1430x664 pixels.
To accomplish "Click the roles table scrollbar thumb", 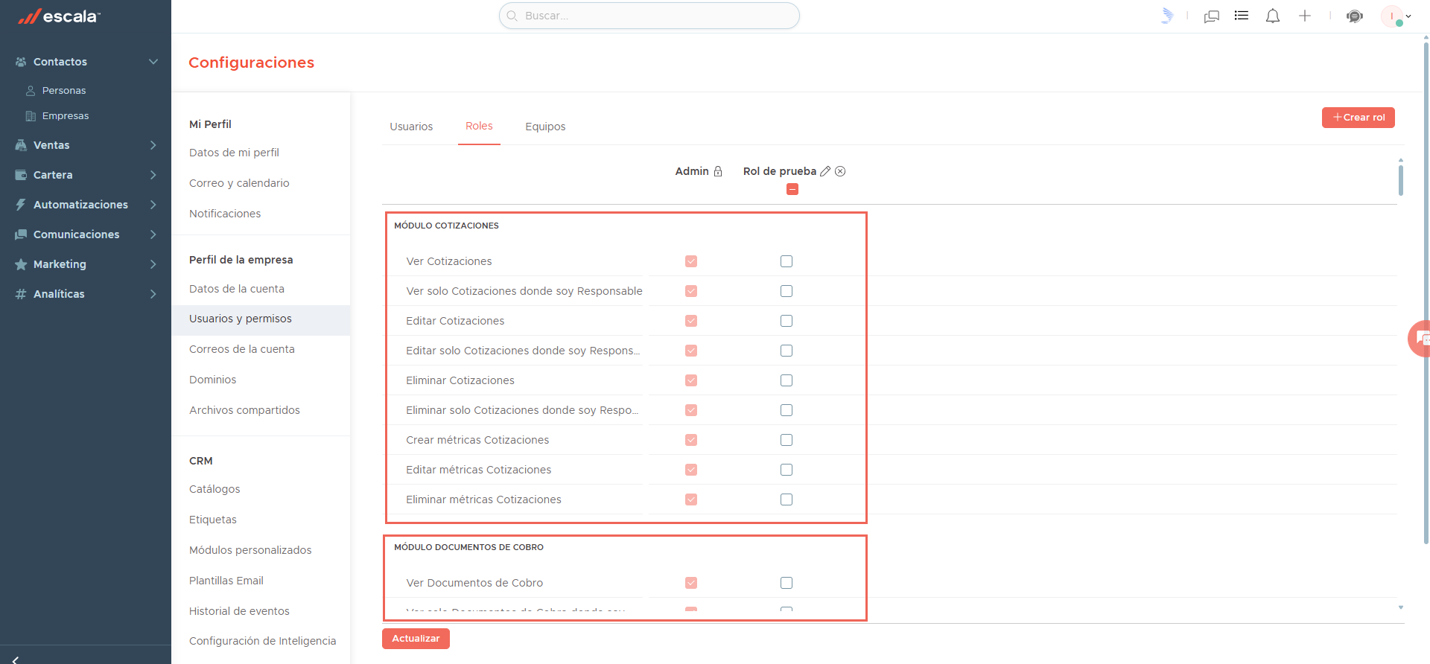I will coord(1401,180).
